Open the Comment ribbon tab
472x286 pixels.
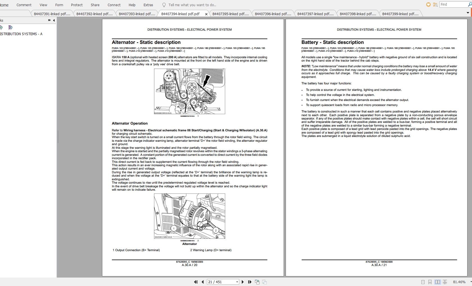point(24,5)
